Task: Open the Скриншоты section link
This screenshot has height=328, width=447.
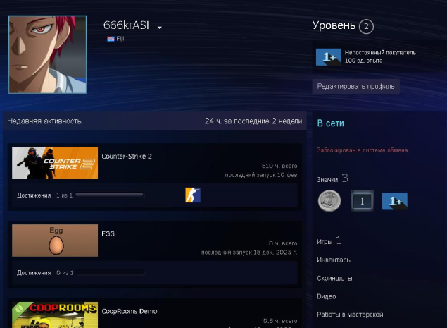Action: [334, 278]
